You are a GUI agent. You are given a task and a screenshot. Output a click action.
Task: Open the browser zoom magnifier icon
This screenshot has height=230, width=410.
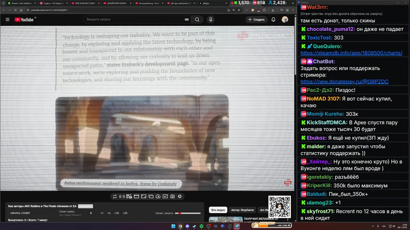234,10
